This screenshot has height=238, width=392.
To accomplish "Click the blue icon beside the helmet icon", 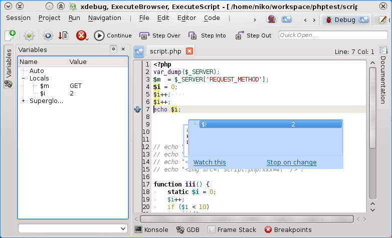I will [287, 19].
